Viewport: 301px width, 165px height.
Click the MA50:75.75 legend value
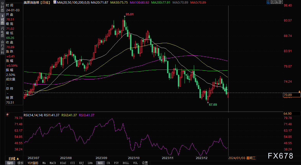point(119,3)
